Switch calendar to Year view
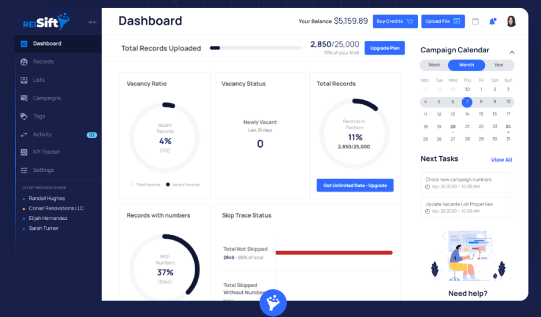The image size is (541, 317). pyautogui.click(x=498, y=65)
